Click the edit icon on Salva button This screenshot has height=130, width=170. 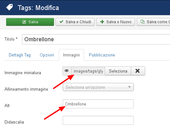(x=24, y=22)
